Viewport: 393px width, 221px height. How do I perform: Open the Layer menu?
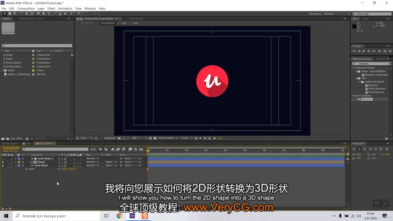click(x=41, y=8)
